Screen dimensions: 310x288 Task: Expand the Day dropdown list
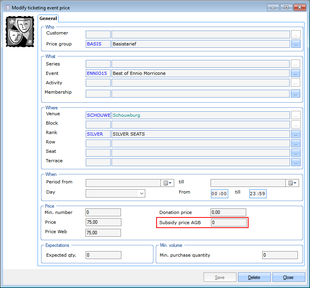click(x=141, y=193)
